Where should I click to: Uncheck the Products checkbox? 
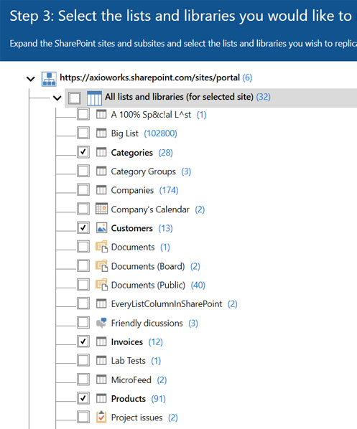[x=83, y=398]
